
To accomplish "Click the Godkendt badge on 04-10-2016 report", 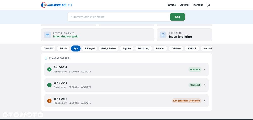I will [x=195, y=69].
